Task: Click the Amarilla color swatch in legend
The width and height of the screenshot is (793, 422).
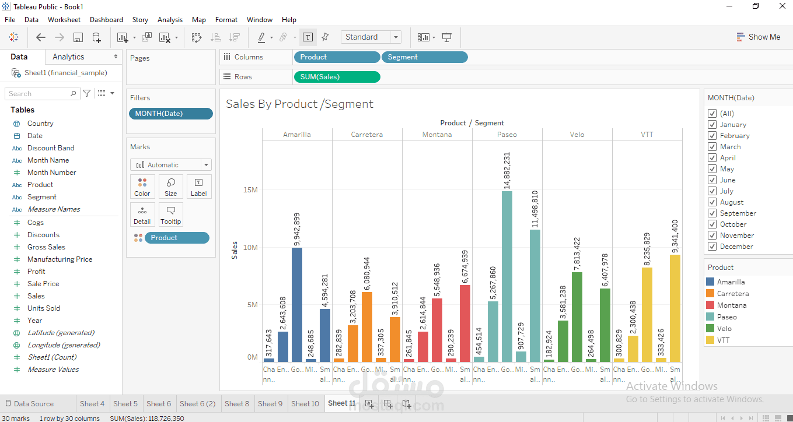Action: 710,282
